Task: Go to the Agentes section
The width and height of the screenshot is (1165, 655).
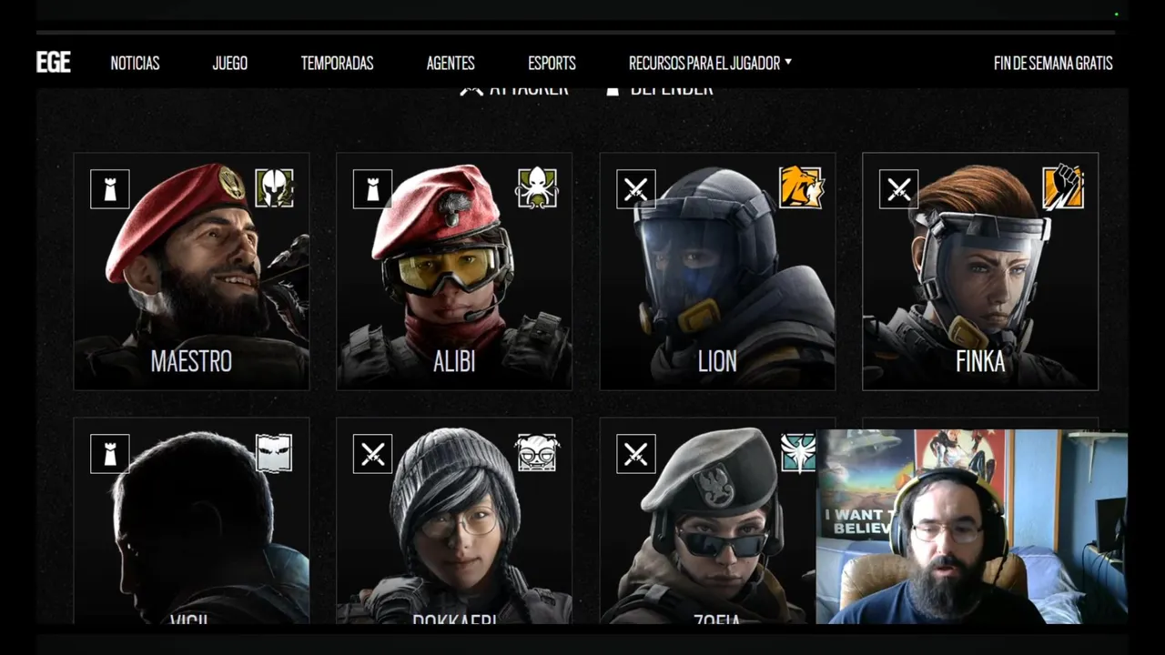Action: tap(451, 63)
